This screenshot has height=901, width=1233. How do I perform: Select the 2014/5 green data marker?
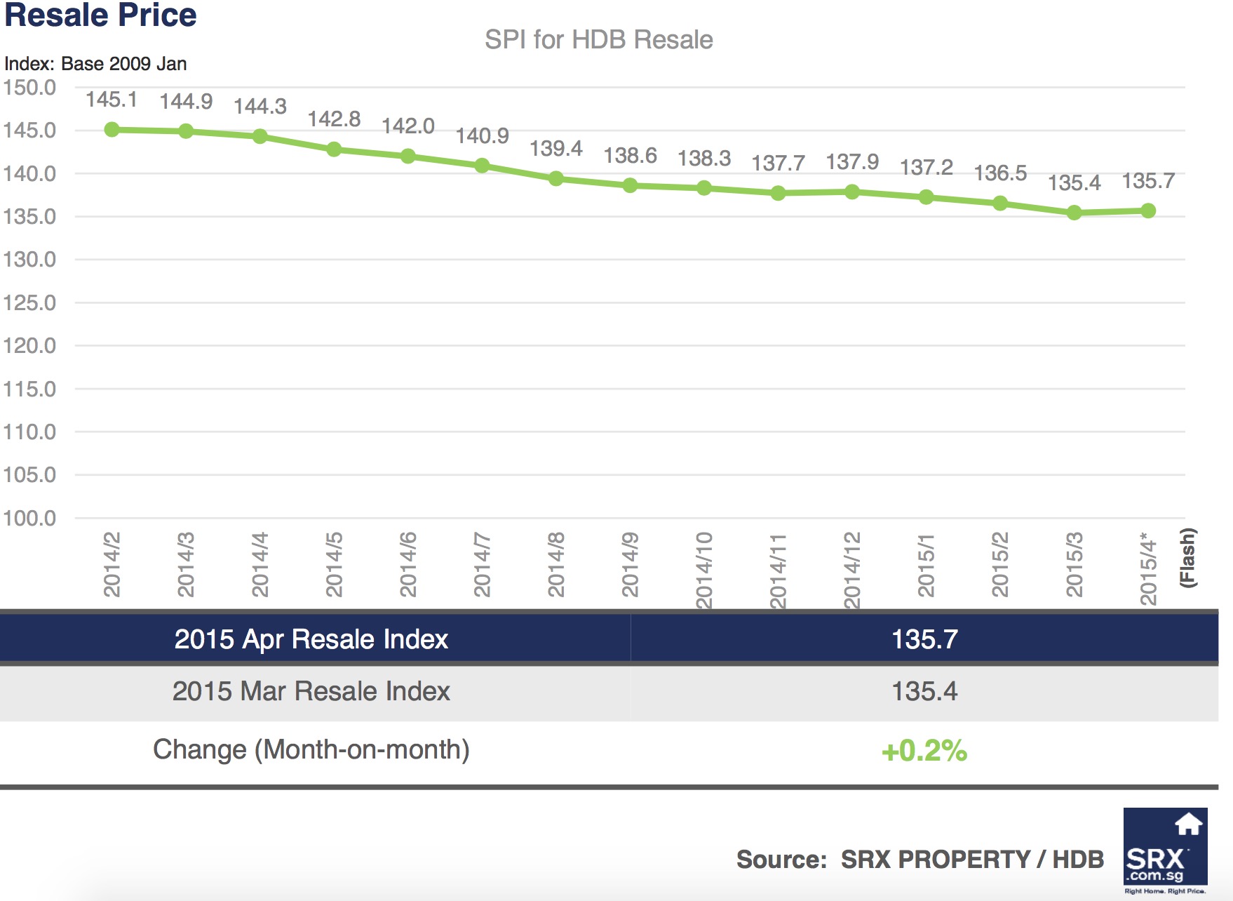click(x=335, y=149)
